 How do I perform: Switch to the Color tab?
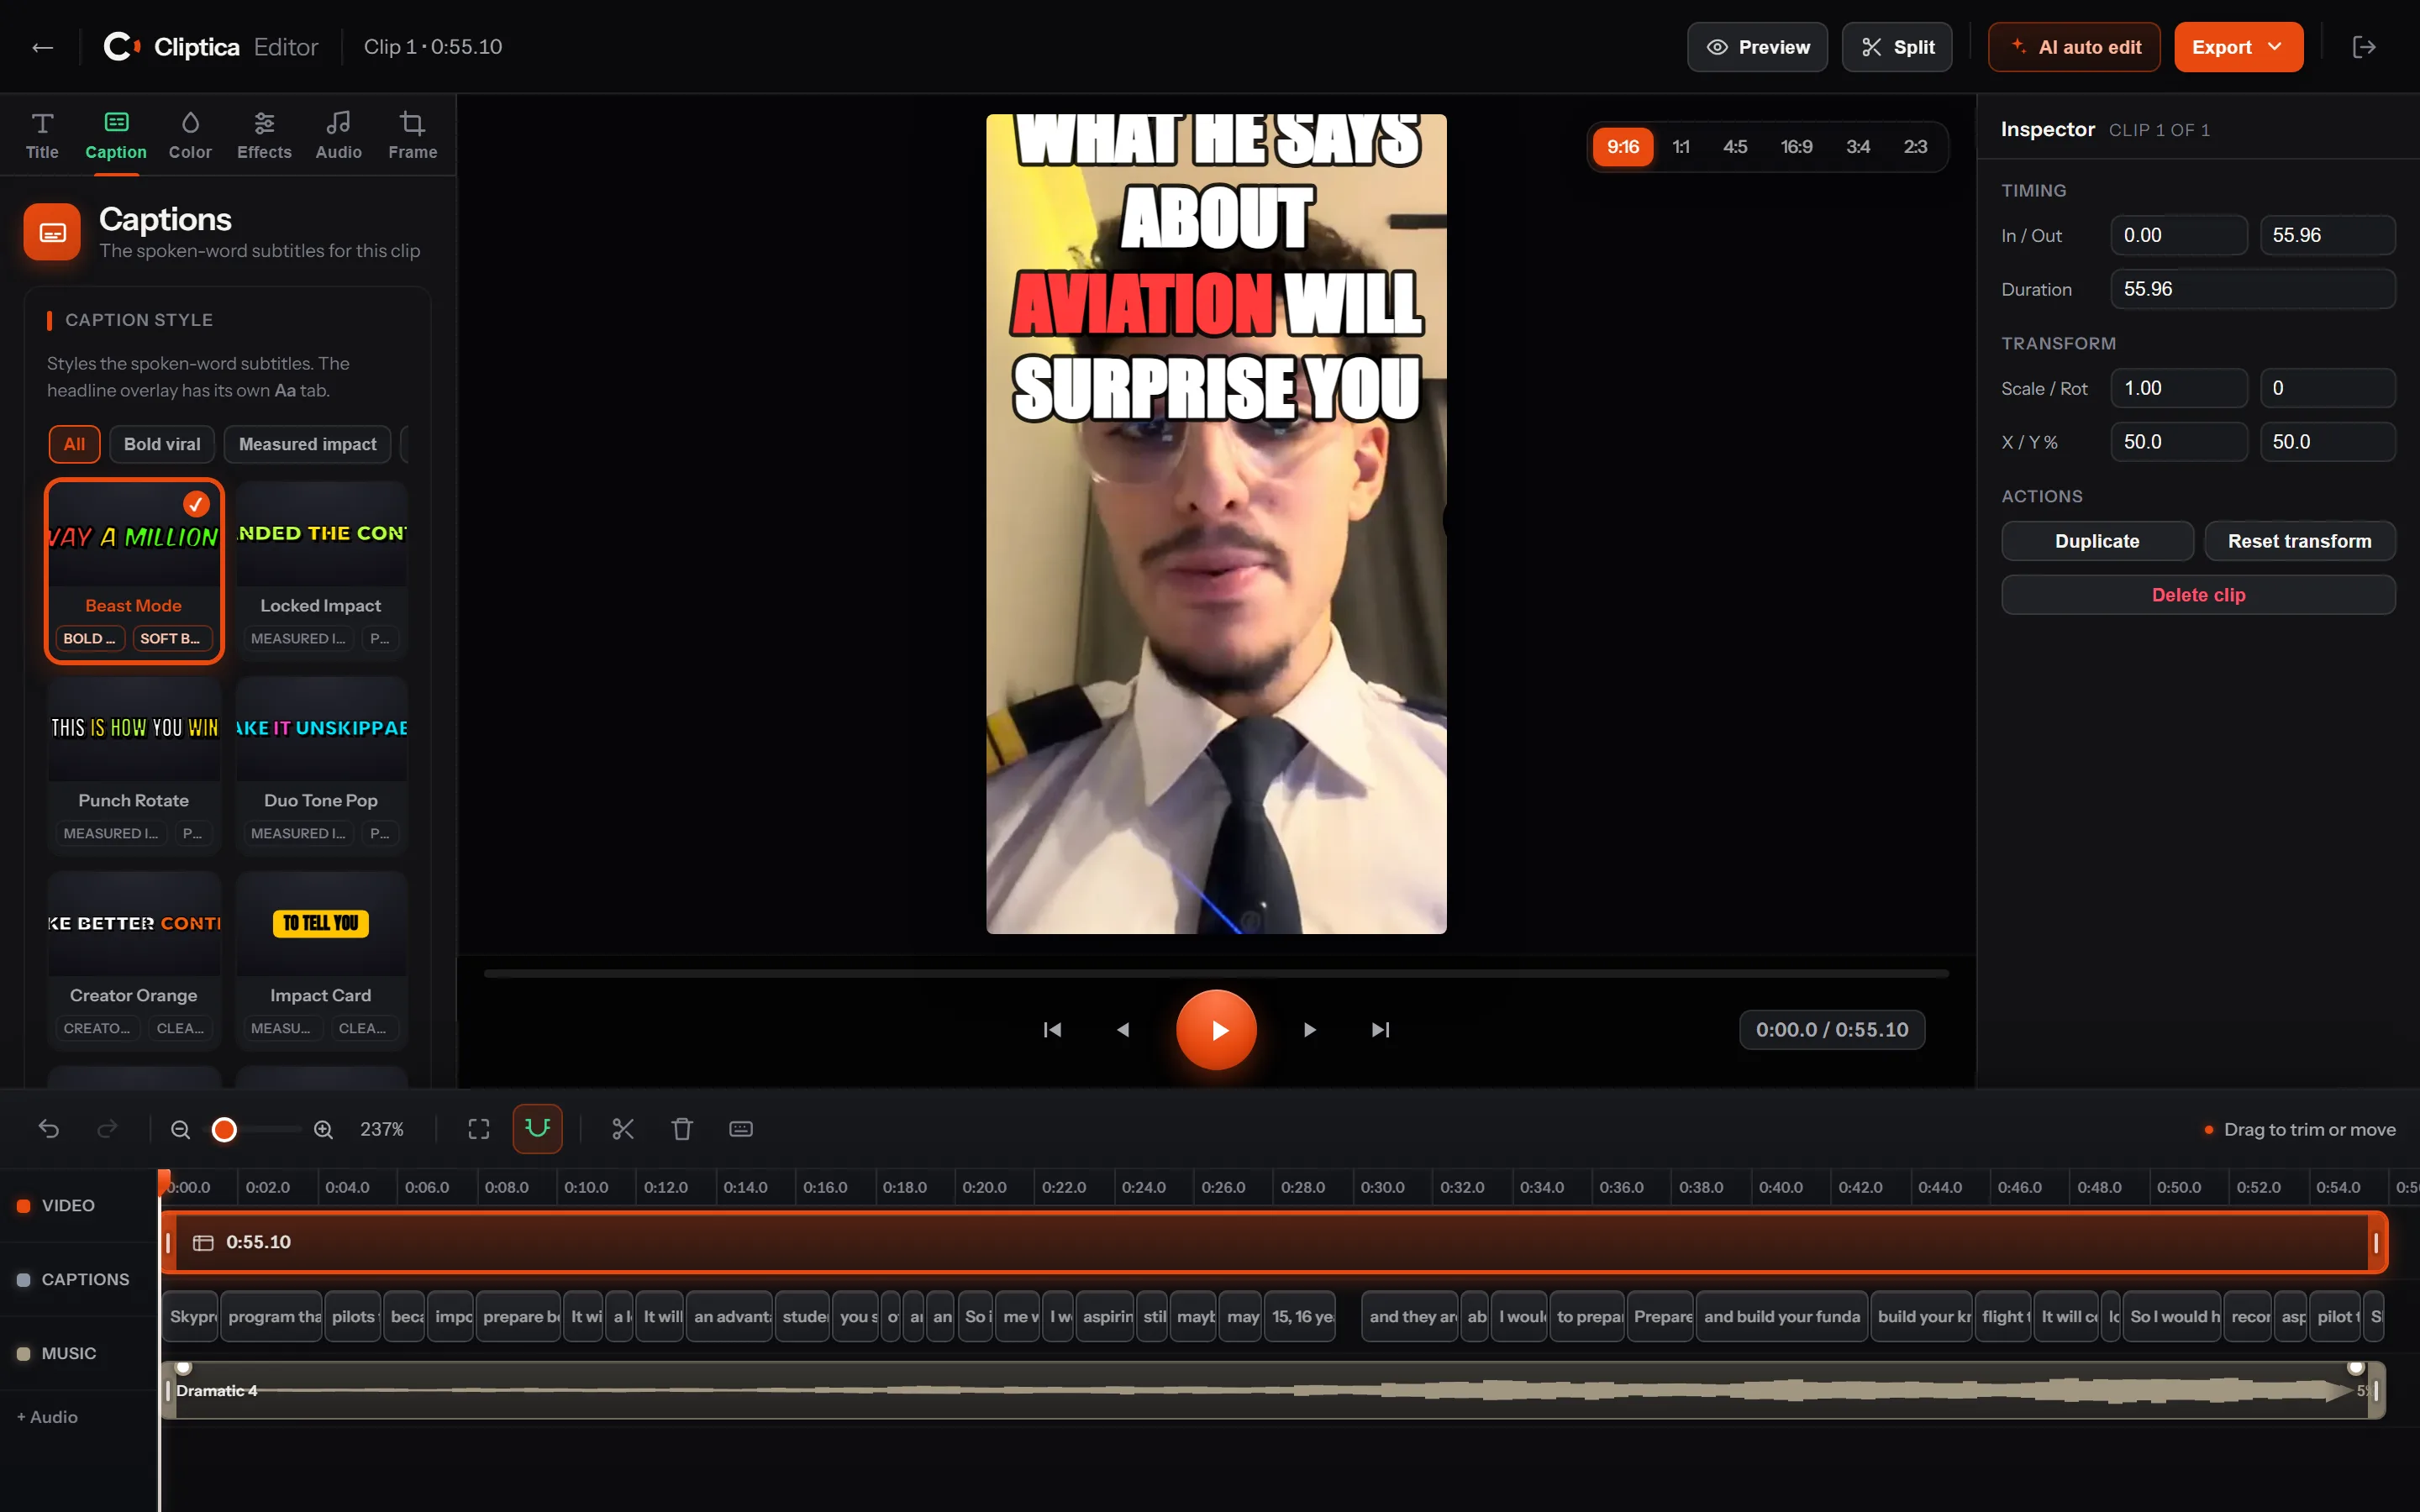(190, 136)
